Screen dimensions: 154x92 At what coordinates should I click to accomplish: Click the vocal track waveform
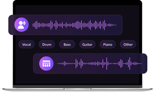74,25
